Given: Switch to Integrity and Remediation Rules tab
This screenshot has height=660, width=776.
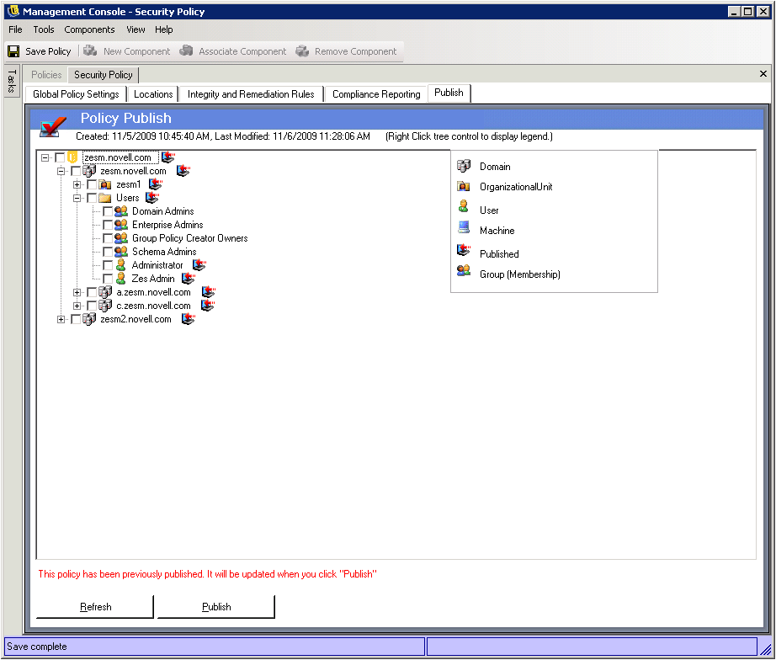Looking at the screenshot, I should click(x=251, y=94).
